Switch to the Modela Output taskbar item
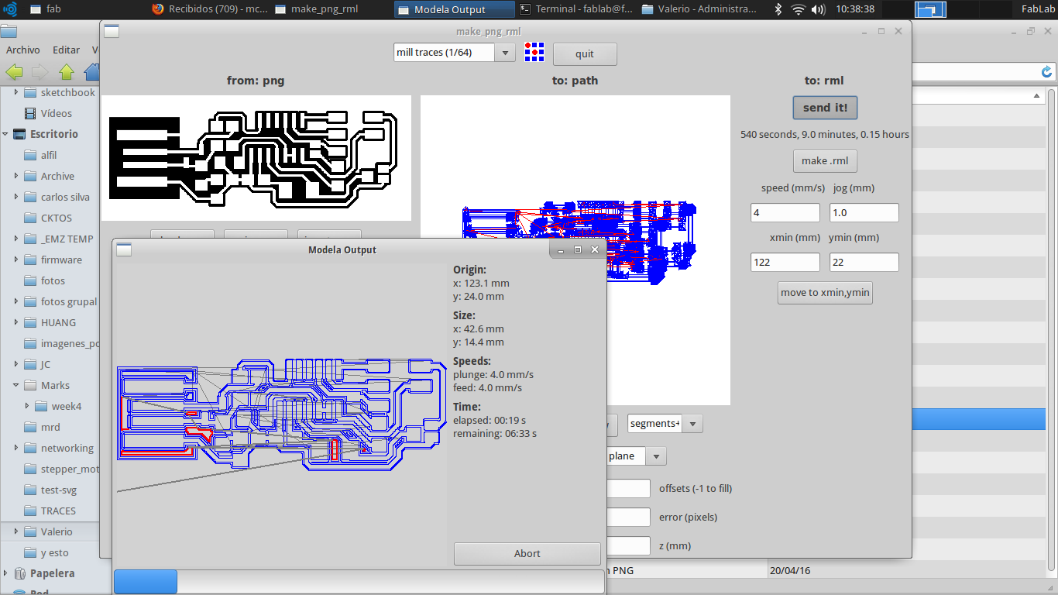1058x595 pixels. (x=455, y=9)
